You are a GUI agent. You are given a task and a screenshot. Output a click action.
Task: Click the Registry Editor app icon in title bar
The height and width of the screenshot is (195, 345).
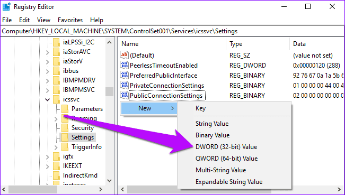click(6, 7)
